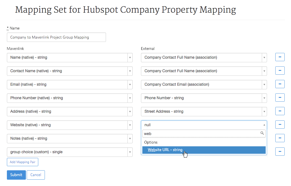The height and width of the screenshot is (186, 291).
Task: Collapse the open null external dropdown
Action: click(204, 125)
